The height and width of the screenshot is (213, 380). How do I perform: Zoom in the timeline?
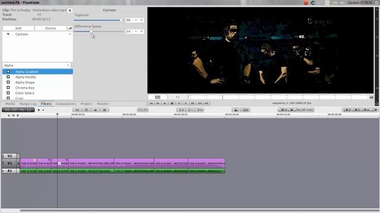click(181, 110)
